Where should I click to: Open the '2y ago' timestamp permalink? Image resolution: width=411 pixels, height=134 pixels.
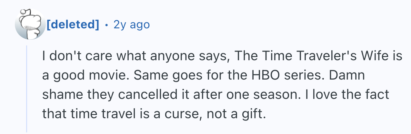tap(132, 24)
